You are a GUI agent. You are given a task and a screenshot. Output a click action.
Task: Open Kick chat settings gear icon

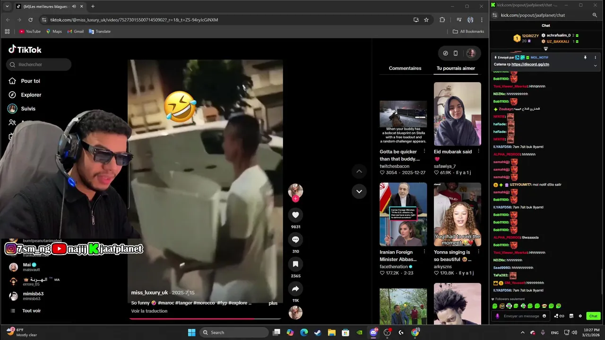580,316
